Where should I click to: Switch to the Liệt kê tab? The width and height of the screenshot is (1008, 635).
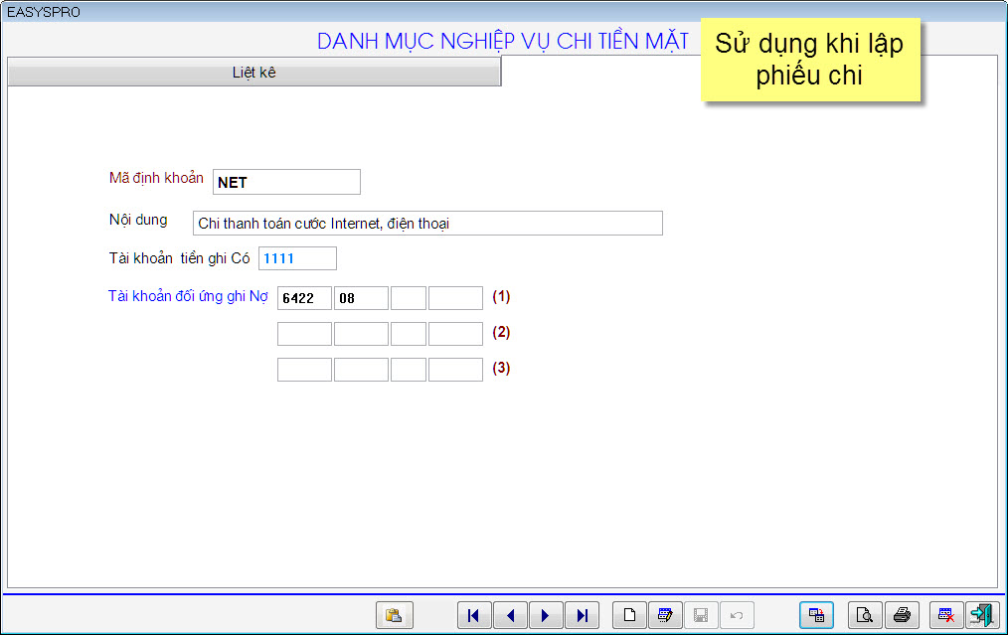[x=253, y=73]
